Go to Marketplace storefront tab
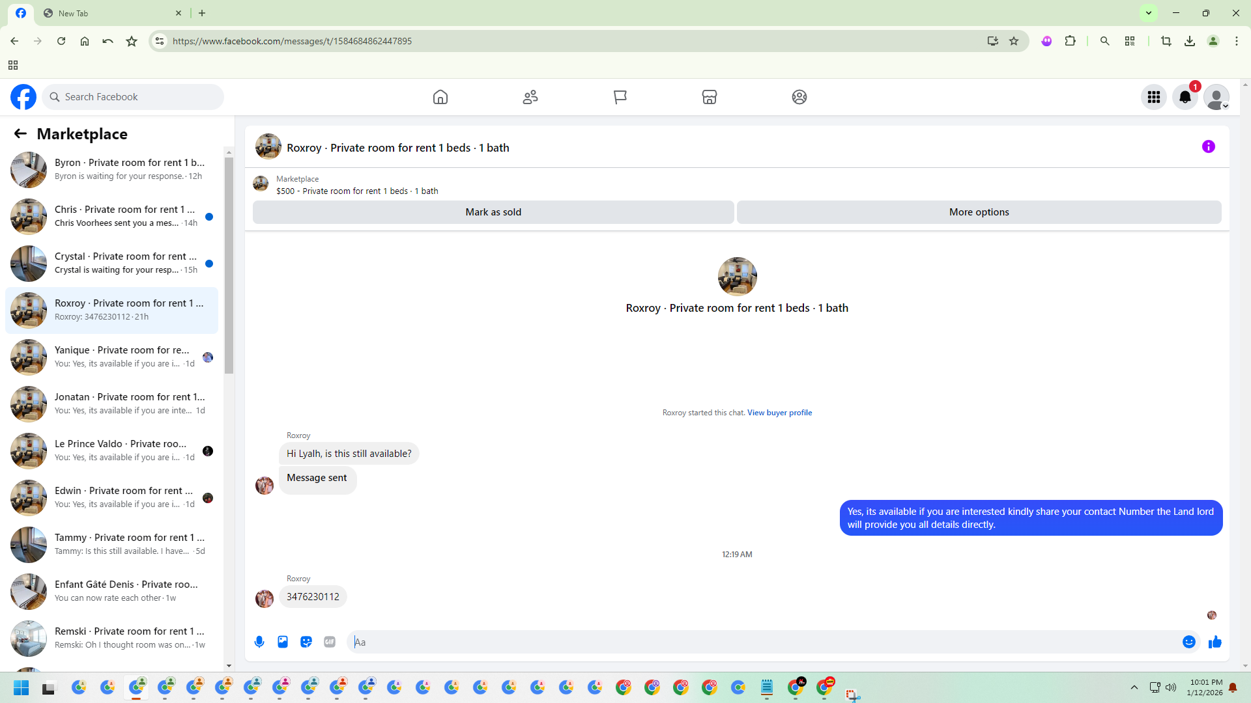 click(710, 97)
